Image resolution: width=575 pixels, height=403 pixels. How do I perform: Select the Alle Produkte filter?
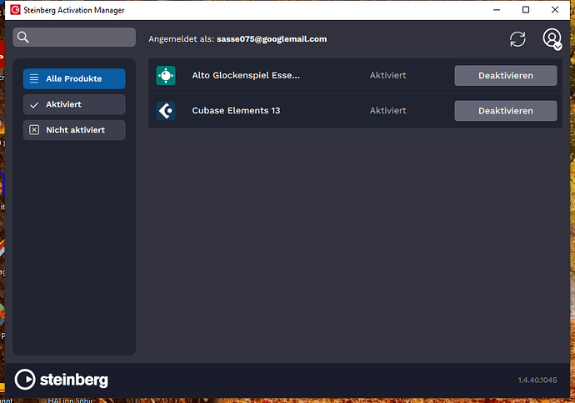74,78
